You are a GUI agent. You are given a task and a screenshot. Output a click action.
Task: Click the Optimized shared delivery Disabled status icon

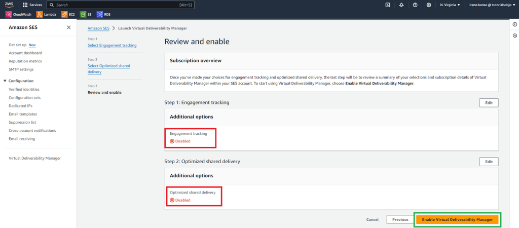pyautogui.click(x=172, y=200)
